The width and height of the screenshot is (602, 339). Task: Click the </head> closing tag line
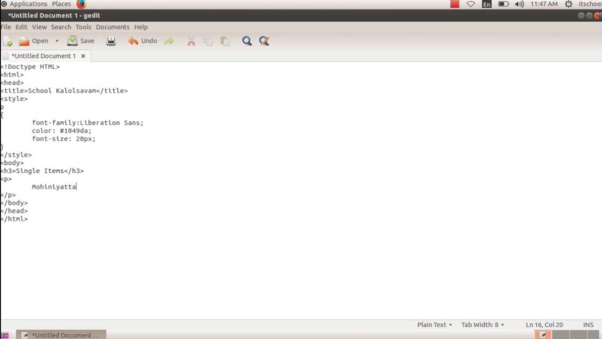14,211
